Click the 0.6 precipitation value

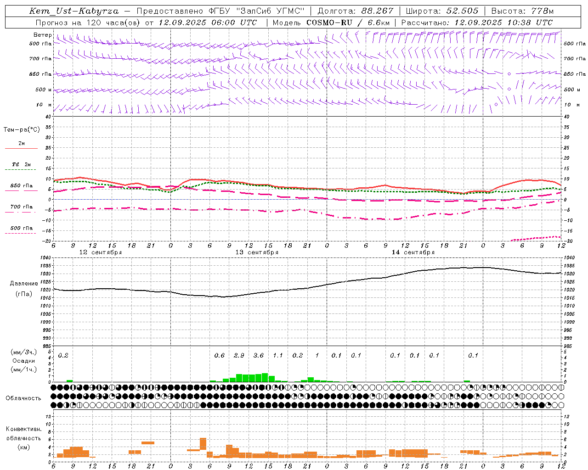[220, 355]
